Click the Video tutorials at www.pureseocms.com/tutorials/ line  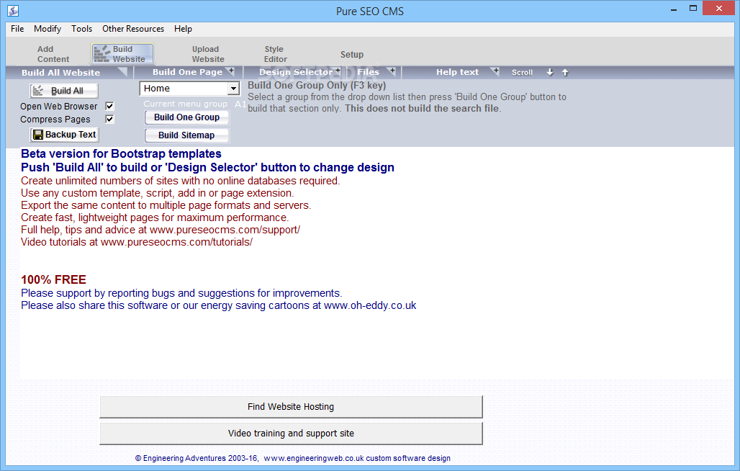click(x=137, y=242)
